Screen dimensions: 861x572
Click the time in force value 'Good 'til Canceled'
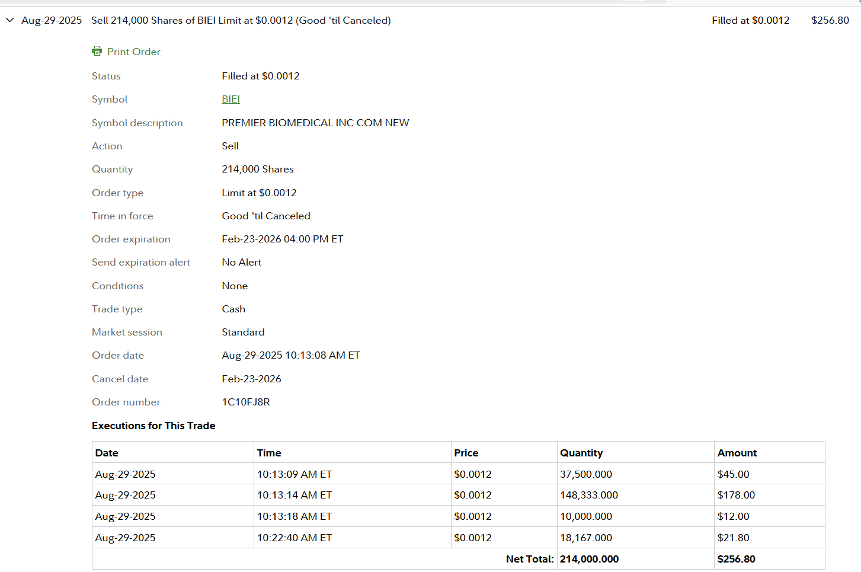pyautogui.click(x=266, y=216)
